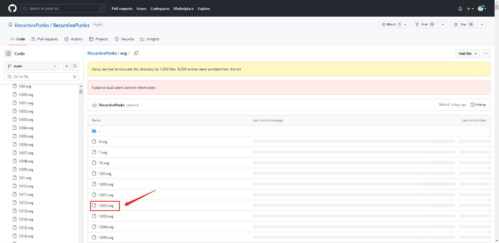Select 1000.svg in the file tree
The height and width of the screenshot is (243, 499).
[x=26, y=95]
